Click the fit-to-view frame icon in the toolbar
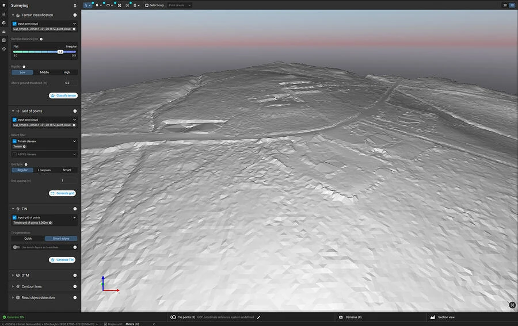Screen dimensions: 518x326 pyautogui.click(x=119, y=5)
